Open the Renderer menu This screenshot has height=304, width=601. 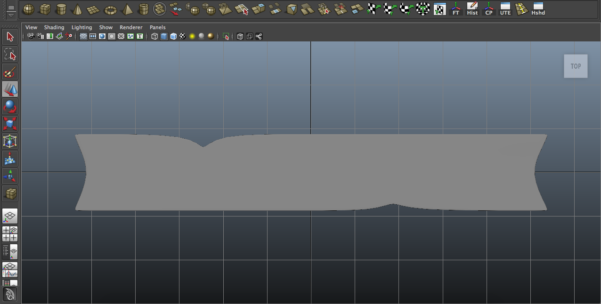coord(131,27)
